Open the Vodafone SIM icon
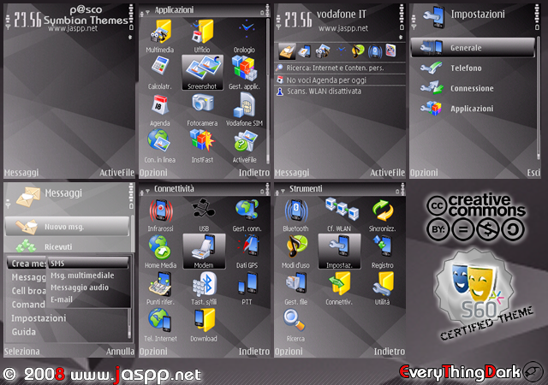Viewport: 548px width, 385px height. pos(244,105)
